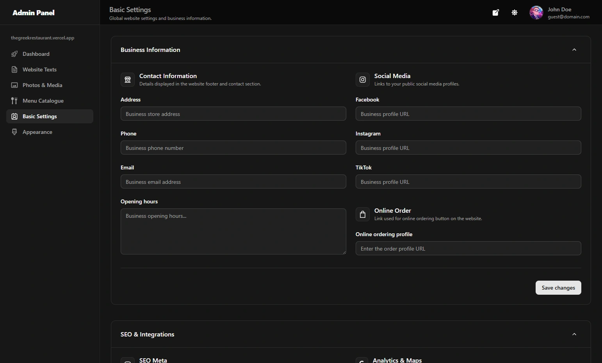Collapse the SEO & Integrations section
The height and width of the screenshot is (363, 602).
click(574, 334)
